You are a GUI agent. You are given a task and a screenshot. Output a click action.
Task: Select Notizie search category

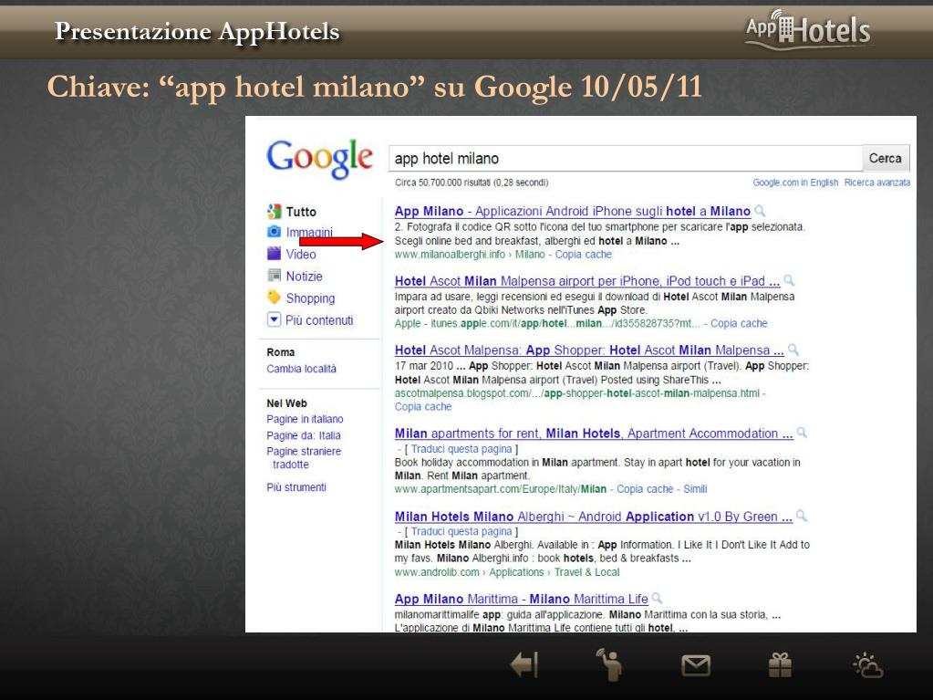(x=304, y=277)
